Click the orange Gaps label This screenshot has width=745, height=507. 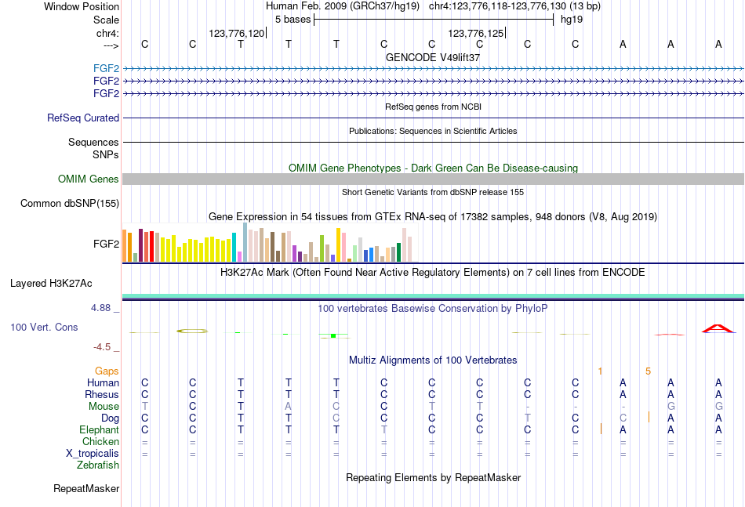(x=107, y=371)
